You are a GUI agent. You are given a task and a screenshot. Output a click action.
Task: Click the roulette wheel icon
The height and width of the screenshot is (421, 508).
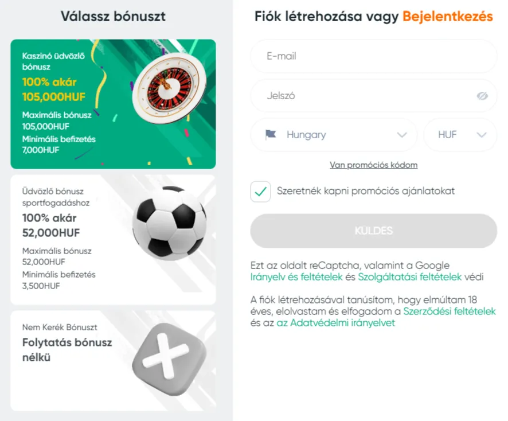click(170, 88)
